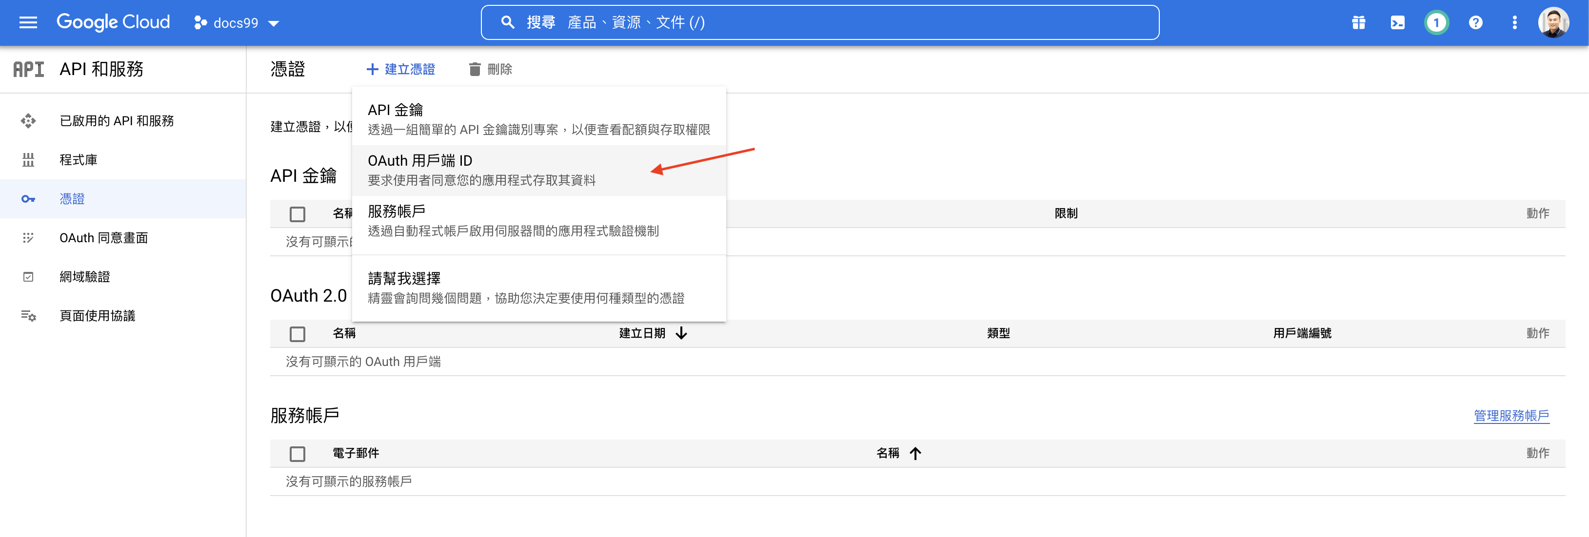Click the 建立憑證 create credentials button
Screen dimensions: 1589x537
point(401,69)
